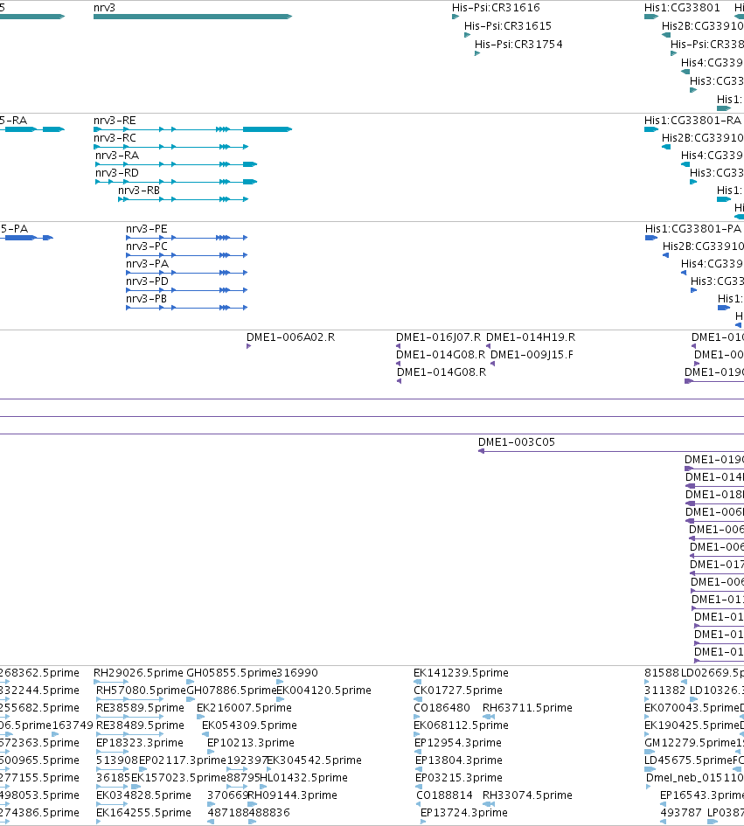Click the nrv3-RE transcript thick exon glyph
Viewport: 744px width, 826px height.
pyautogui.click(x=268, y=129)
